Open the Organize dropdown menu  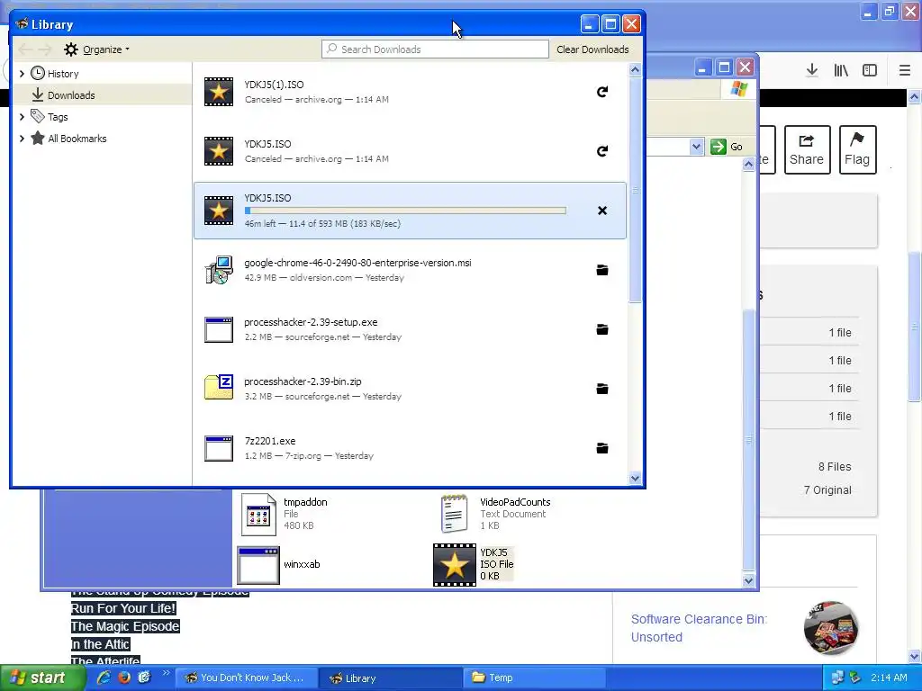tap(97, 49)
